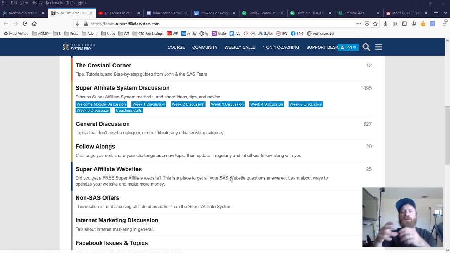Open the View menu
The width and height of the screenshot is (450, 253).
24,3
